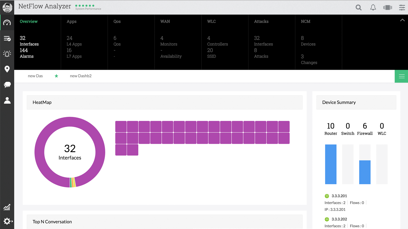Select the new Dashb2 dashboard tab

pyautogui.click(x=81, y=76)
